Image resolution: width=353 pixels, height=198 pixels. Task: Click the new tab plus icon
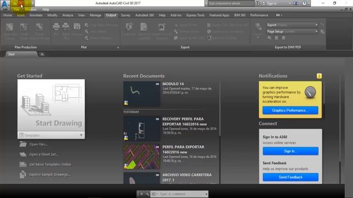[42, 54]
